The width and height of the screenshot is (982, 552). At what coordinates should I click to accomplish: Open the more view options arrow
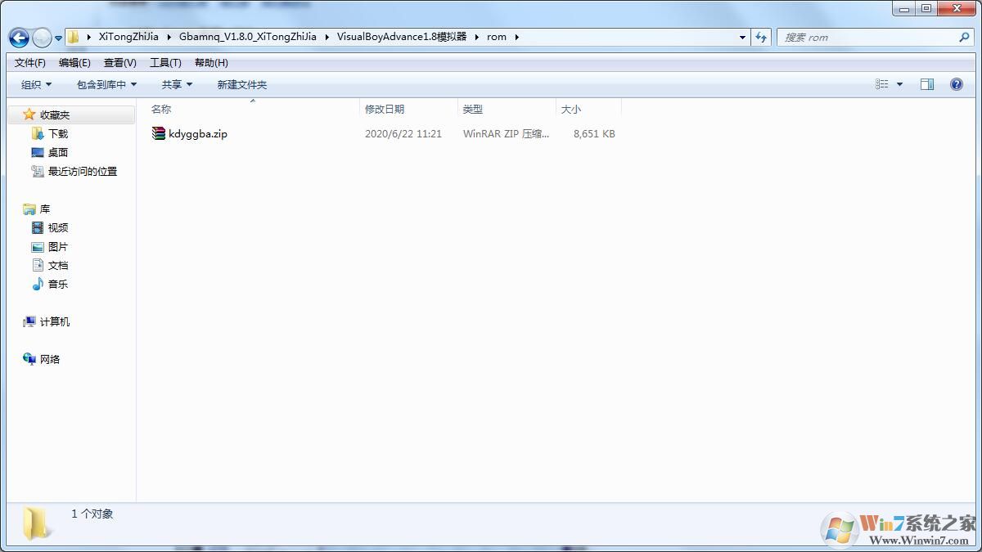click(899, 84)
